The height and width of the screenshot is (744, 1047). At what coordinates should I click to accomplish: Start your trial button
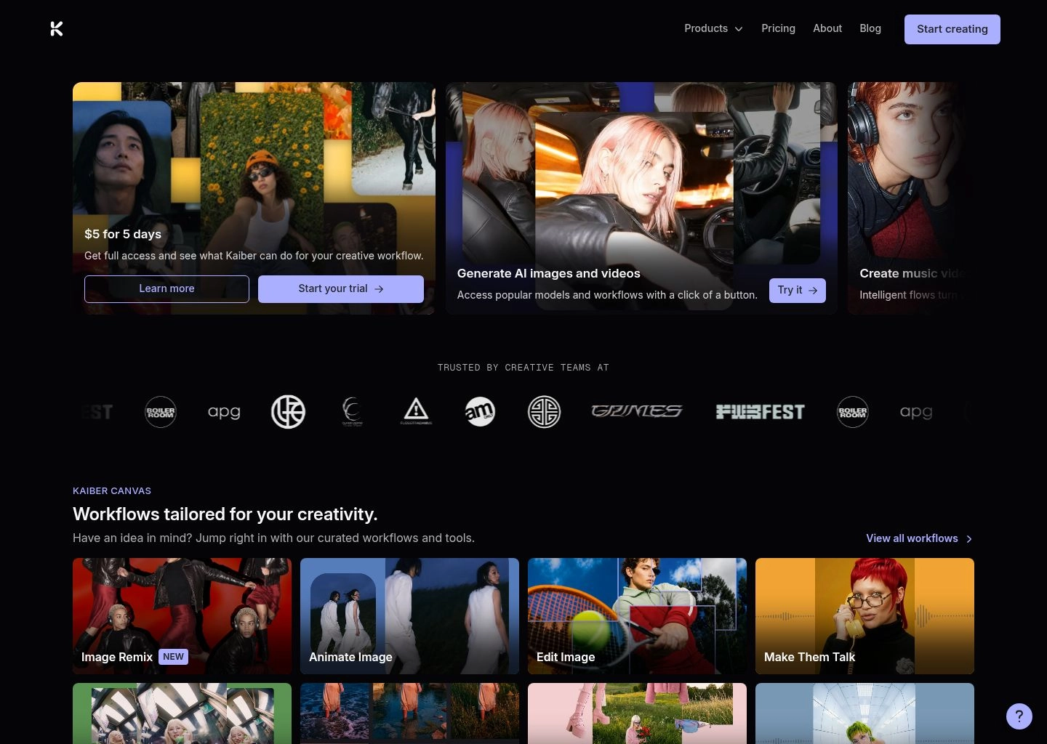click(340, 288)
